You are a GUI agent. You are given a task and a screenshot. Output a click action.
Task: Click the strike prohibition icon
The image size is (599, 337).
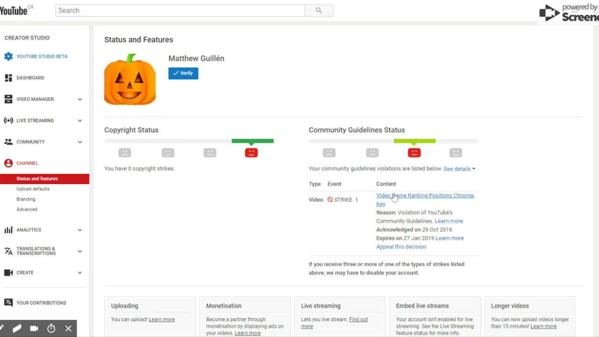pos(330,199)
